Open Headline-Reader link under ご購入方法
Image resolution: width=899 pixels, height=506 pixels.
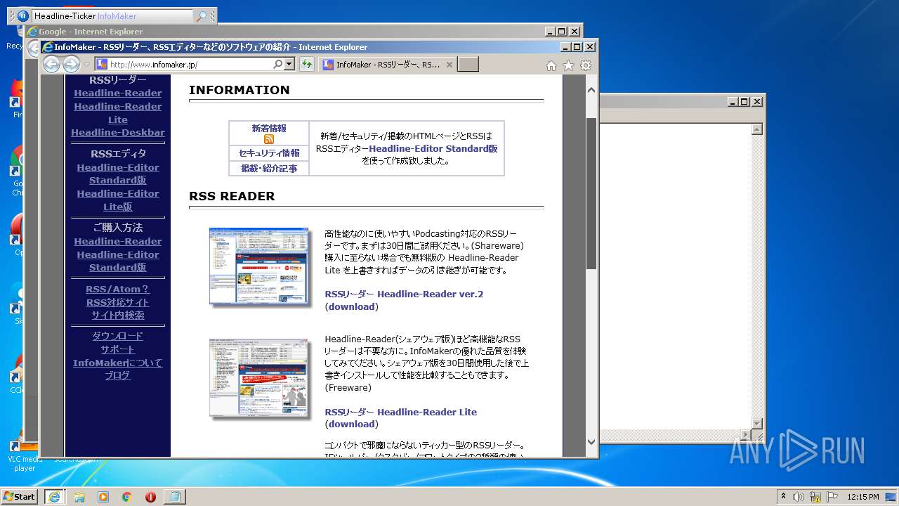118,241
